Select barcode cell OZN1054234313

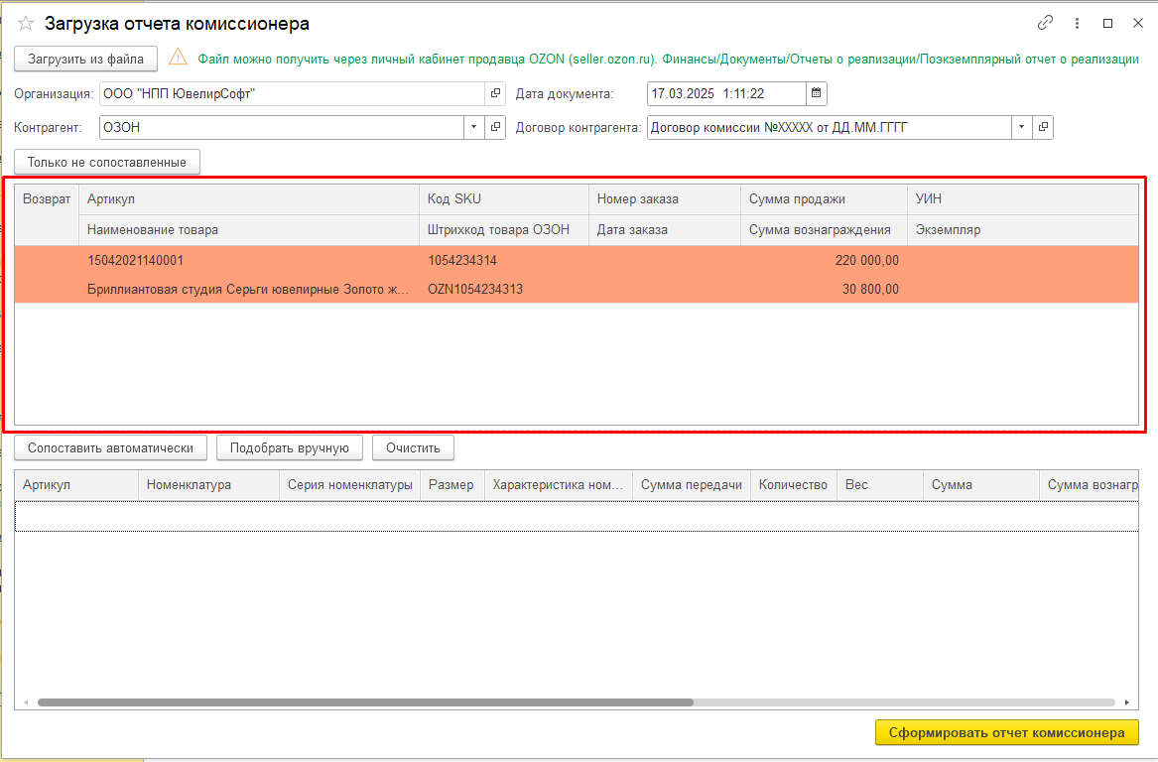pyautogui.click(x=504, y=289)
